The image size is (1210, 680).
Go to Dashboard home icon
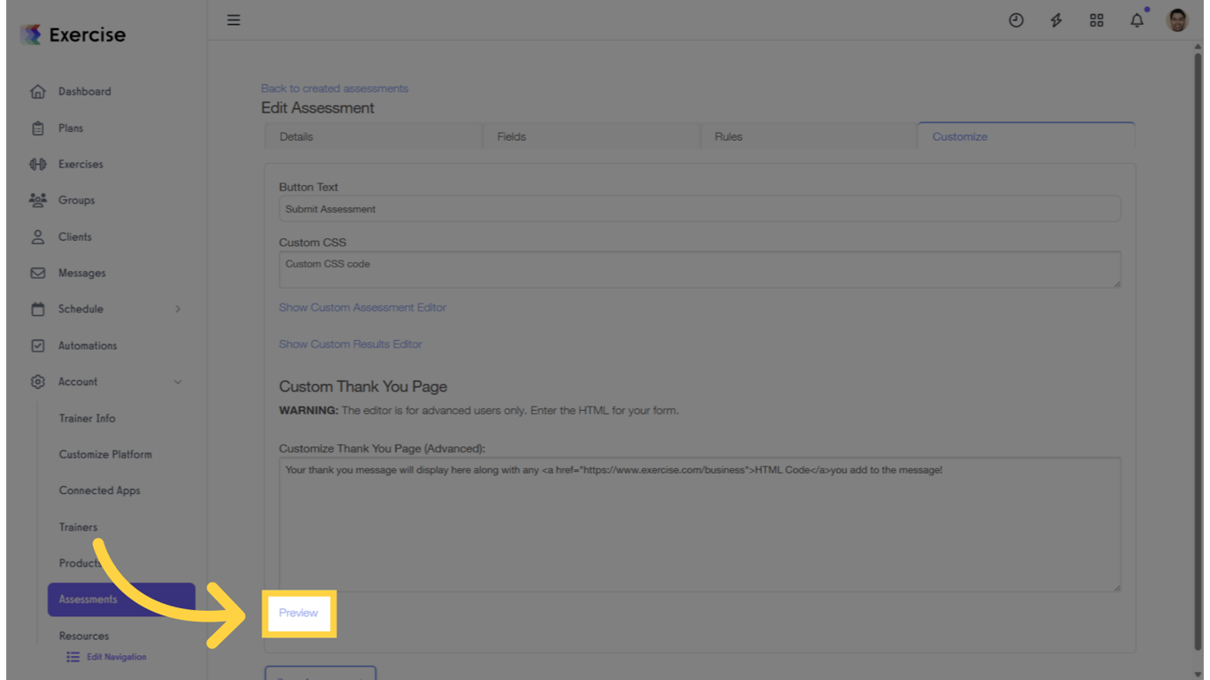pos(37,91)
